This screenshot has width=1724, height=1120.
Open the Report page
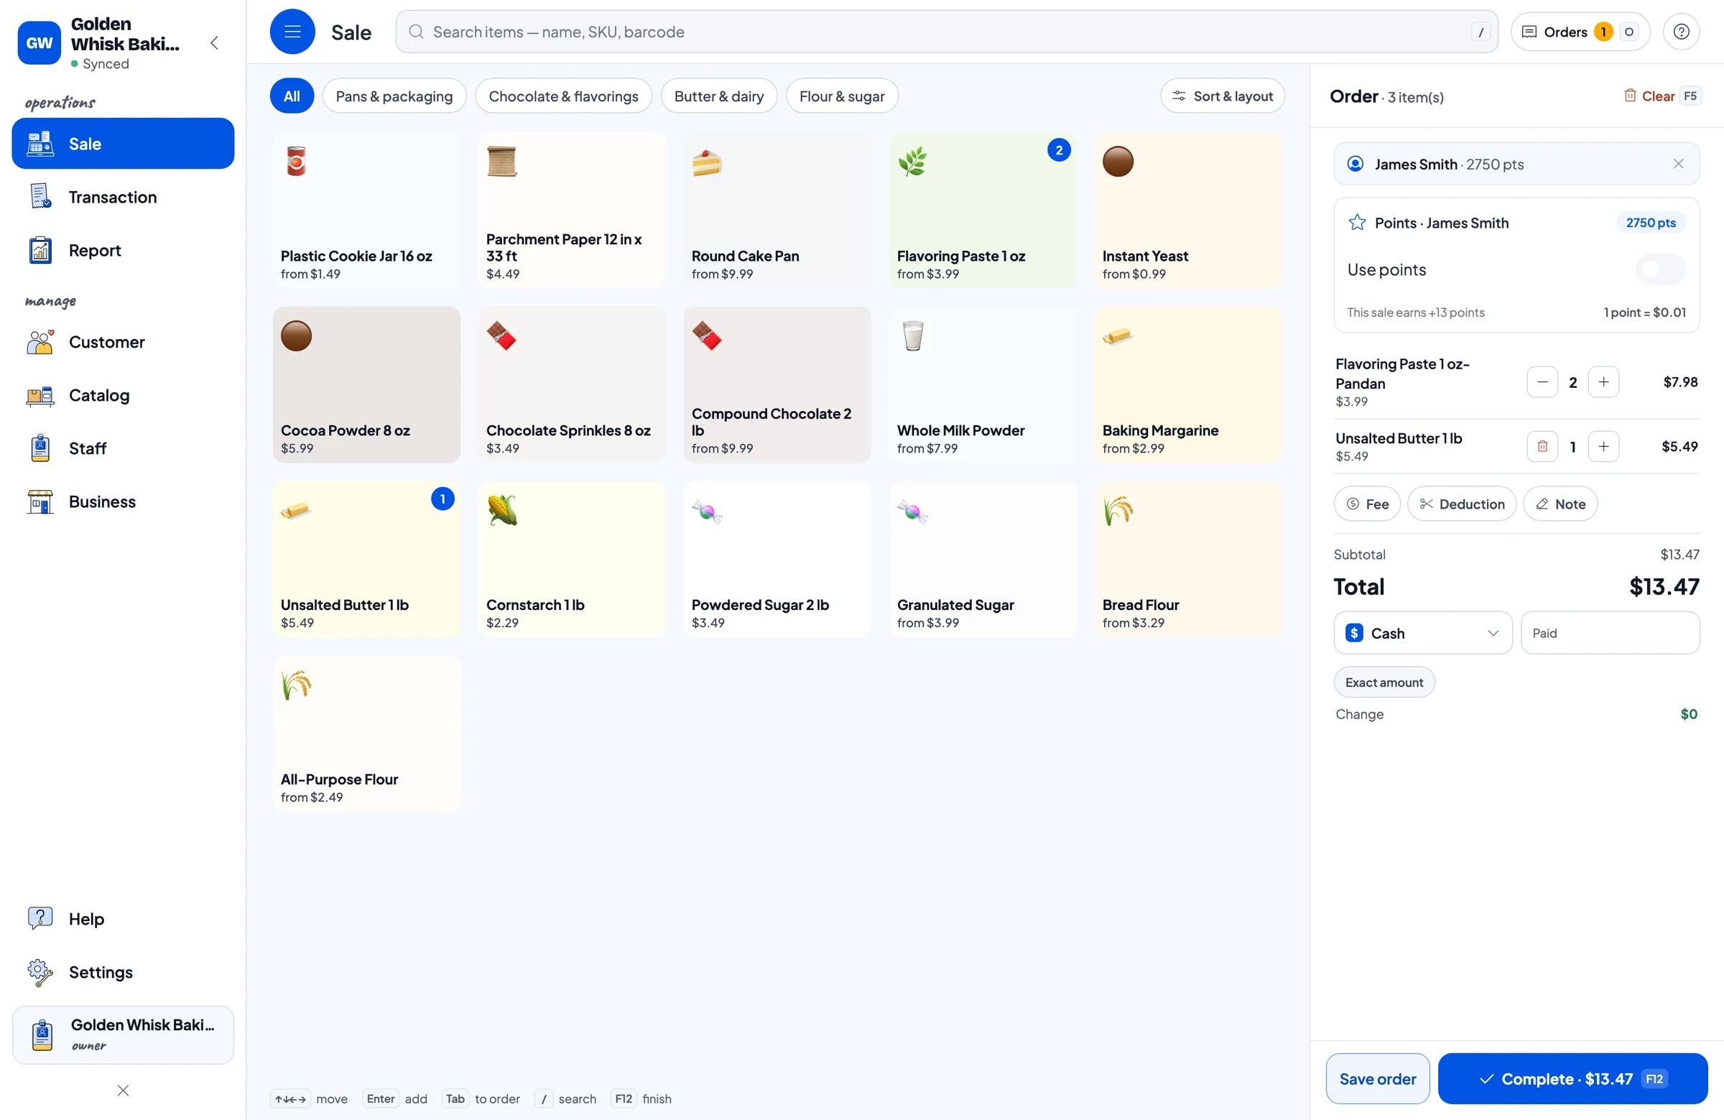pyautogui.click(x=123, y=250)
